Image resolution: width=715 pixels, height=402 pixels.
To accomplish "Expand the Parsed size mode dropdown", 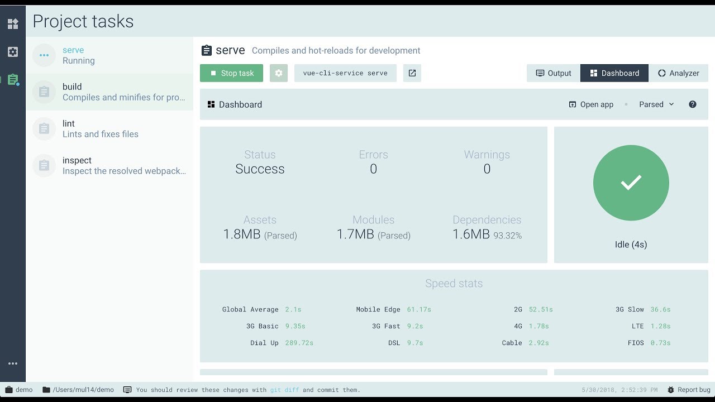I will click(x=656, y=104).
